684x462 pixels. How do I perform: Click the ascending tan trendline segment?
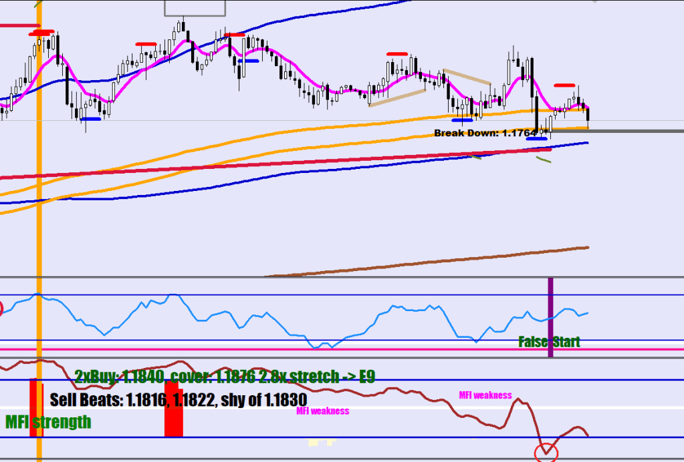coord(396,97)
